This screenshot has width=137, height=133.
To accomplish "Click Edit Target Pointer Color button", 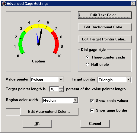I will [105, 39].
